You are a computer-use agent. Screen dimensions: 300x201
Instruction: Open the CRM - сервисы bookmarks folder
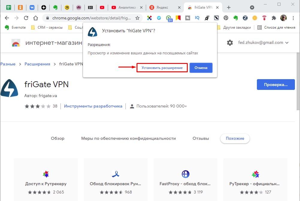[x=47, y=27]
